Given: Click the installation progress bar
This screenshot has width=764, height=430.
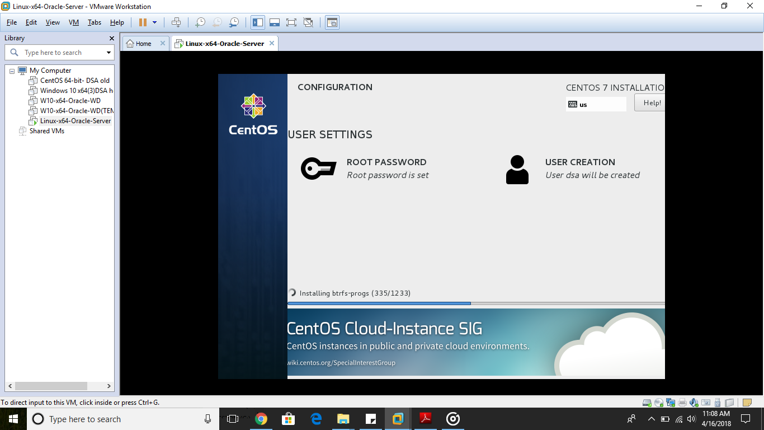Looking at the screenshot, I should coord(476,303).
